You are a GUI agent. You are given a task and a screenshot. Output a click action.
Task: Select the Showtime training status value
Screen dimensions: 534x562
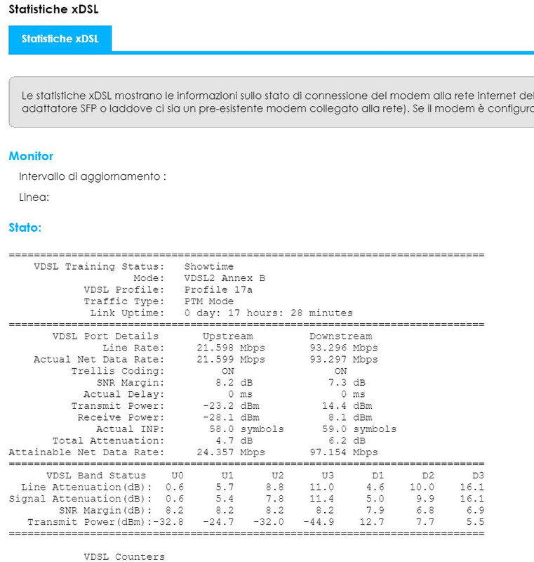[208, 266]
